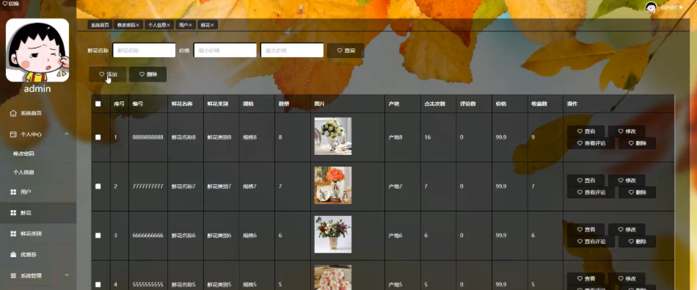Close the 鲜花 tab with its ×

pos(213,26)
